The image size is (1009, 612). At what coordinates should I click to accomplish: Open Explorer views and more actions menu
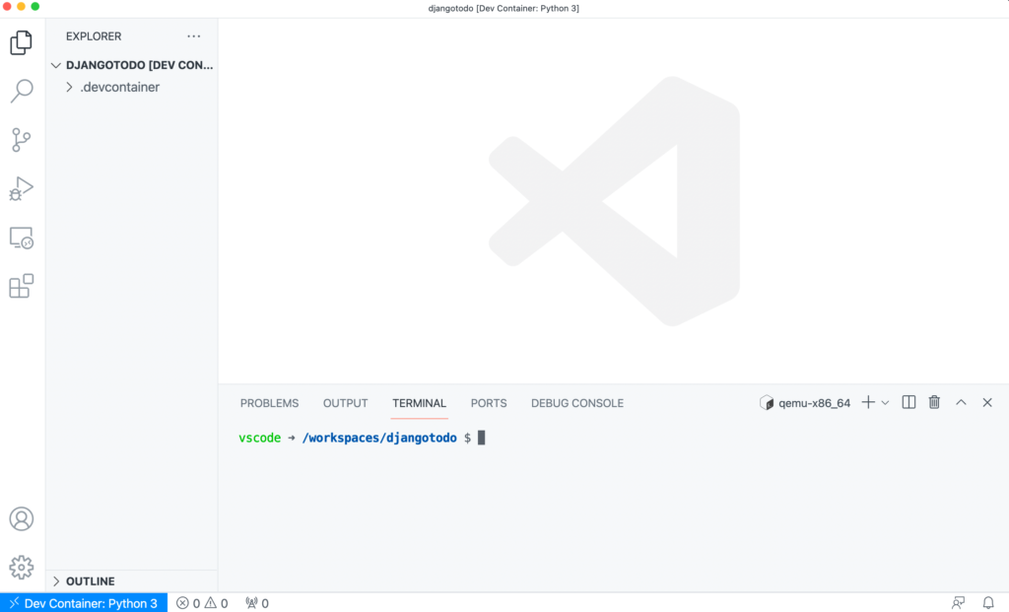coord(194,36)
